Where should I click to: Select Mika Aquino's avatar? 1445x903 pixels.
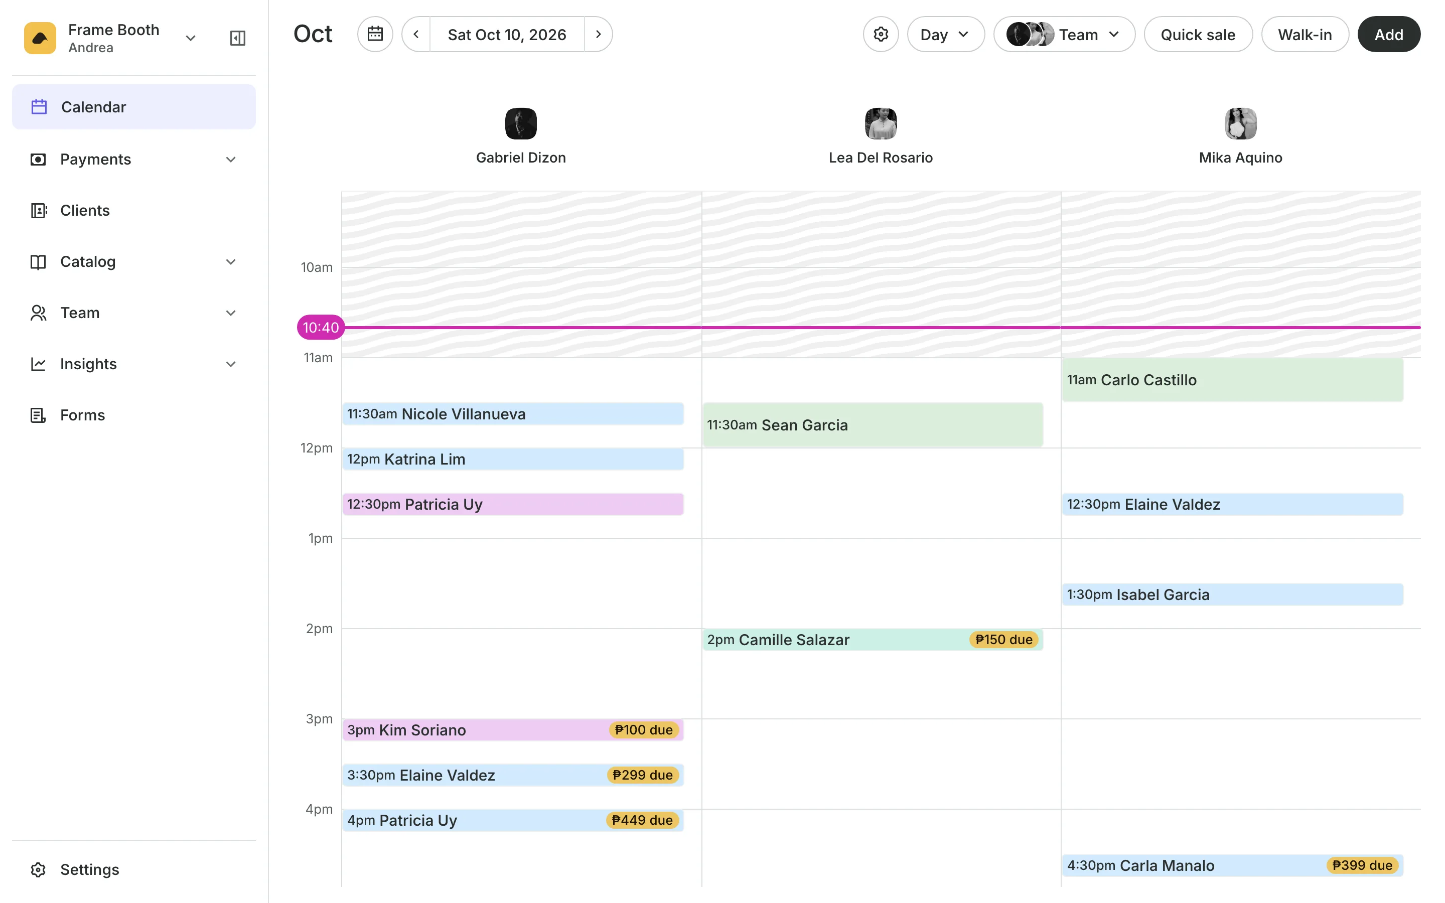(1241, 123)
